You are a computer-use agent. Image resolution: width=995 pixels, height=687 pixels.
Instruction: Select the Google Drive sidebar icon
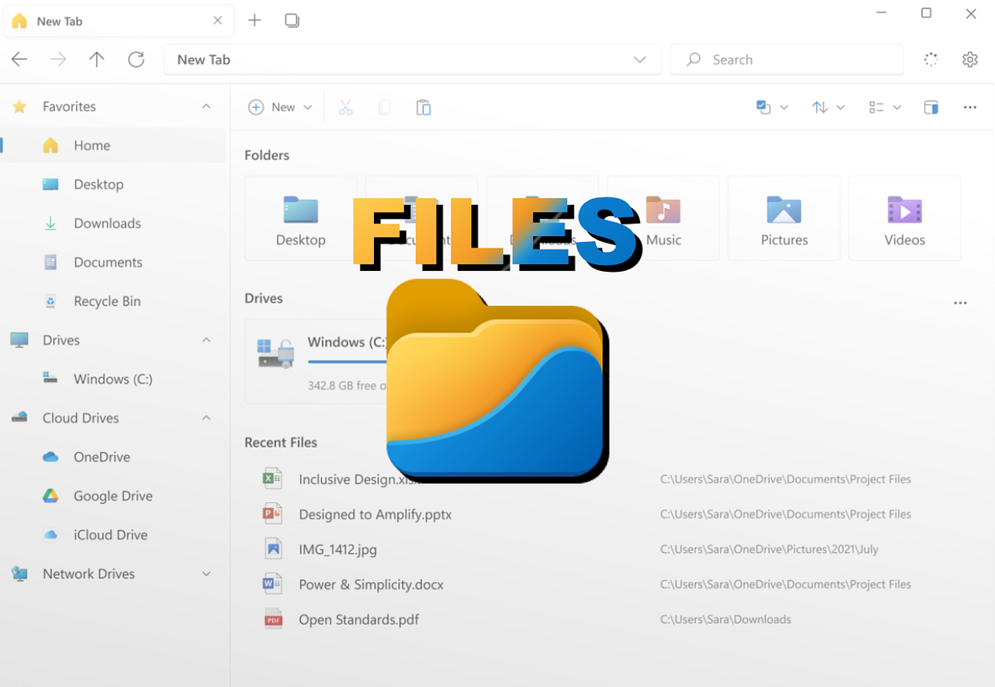[x=50, y=496]
